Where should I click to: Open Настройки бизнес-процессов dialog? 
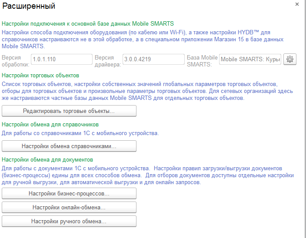pos(69,193)
